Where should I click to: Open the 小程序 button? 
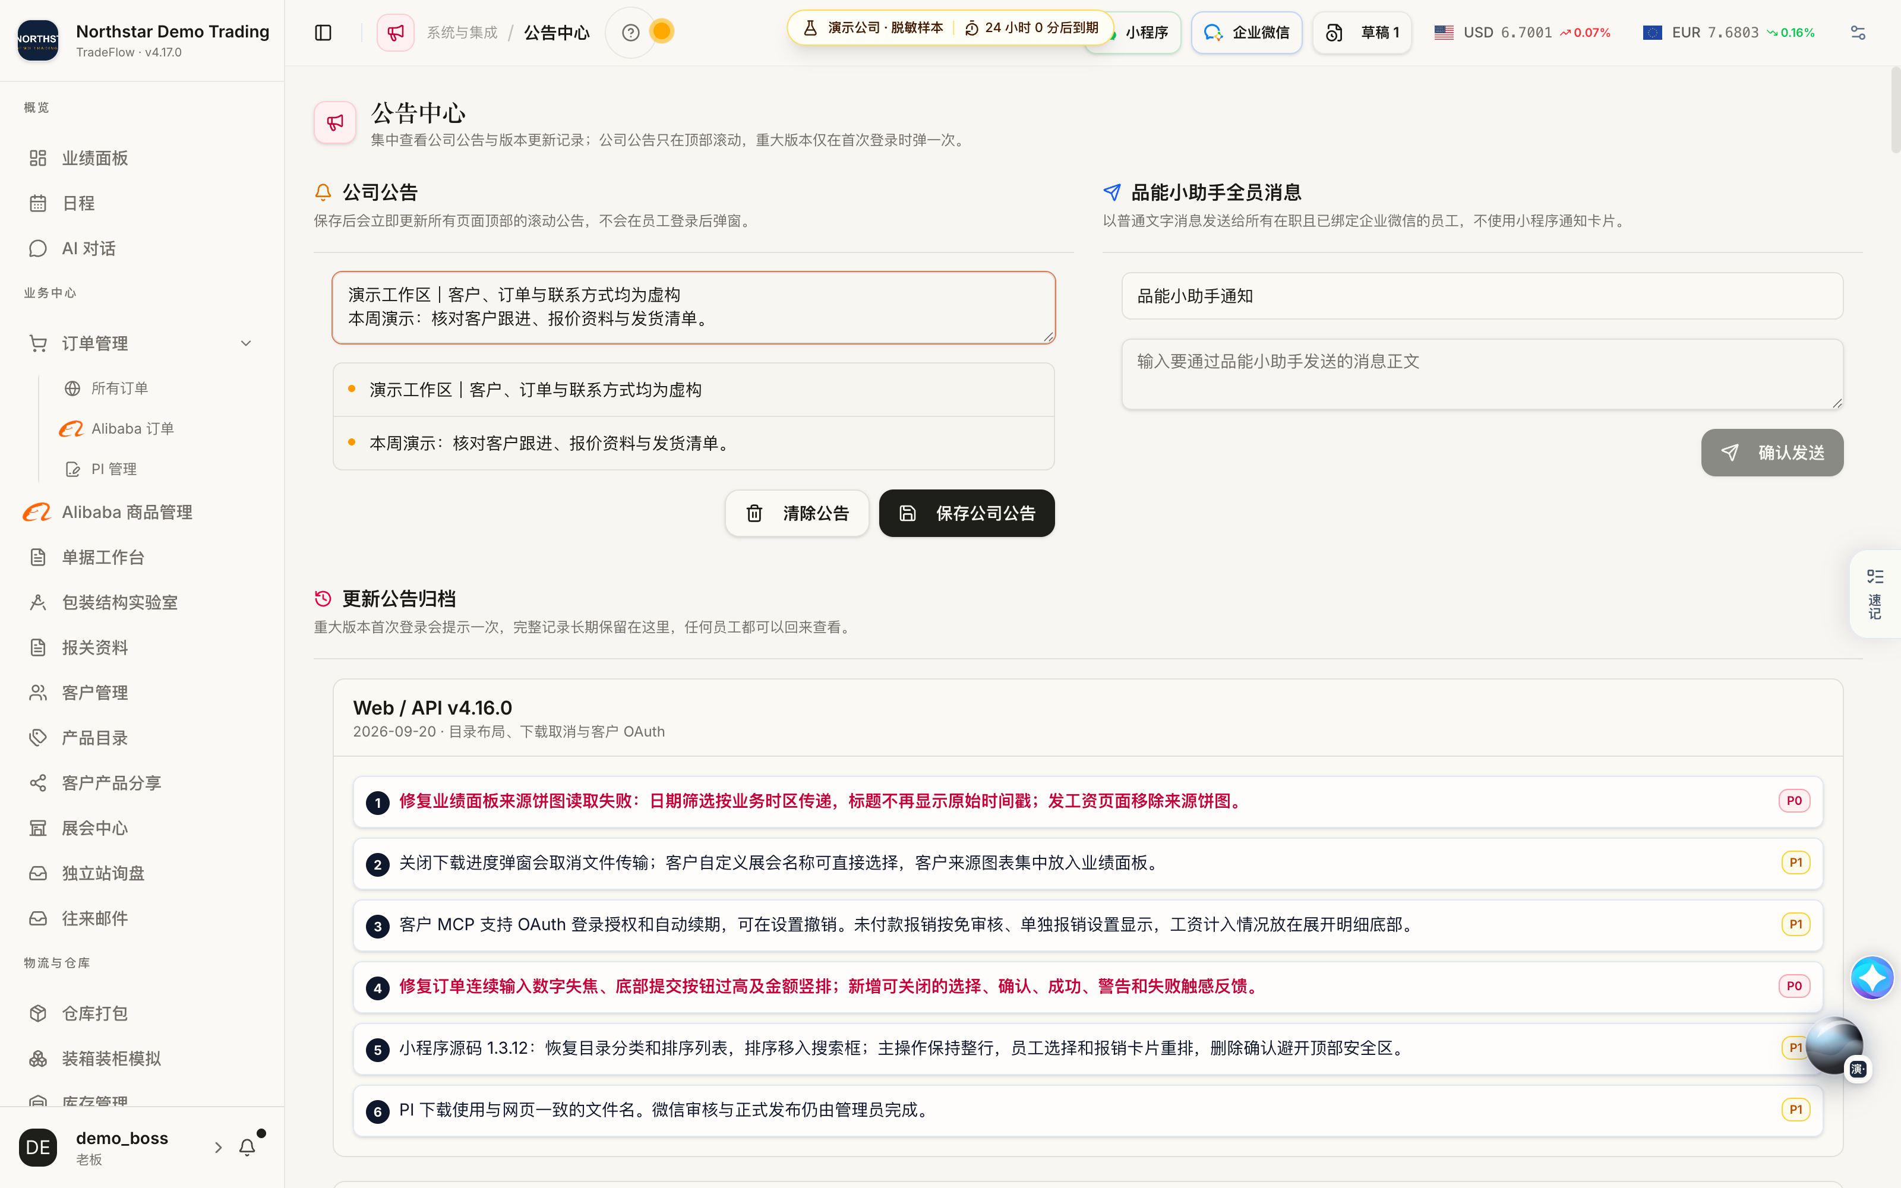(x=1147, y=32)
